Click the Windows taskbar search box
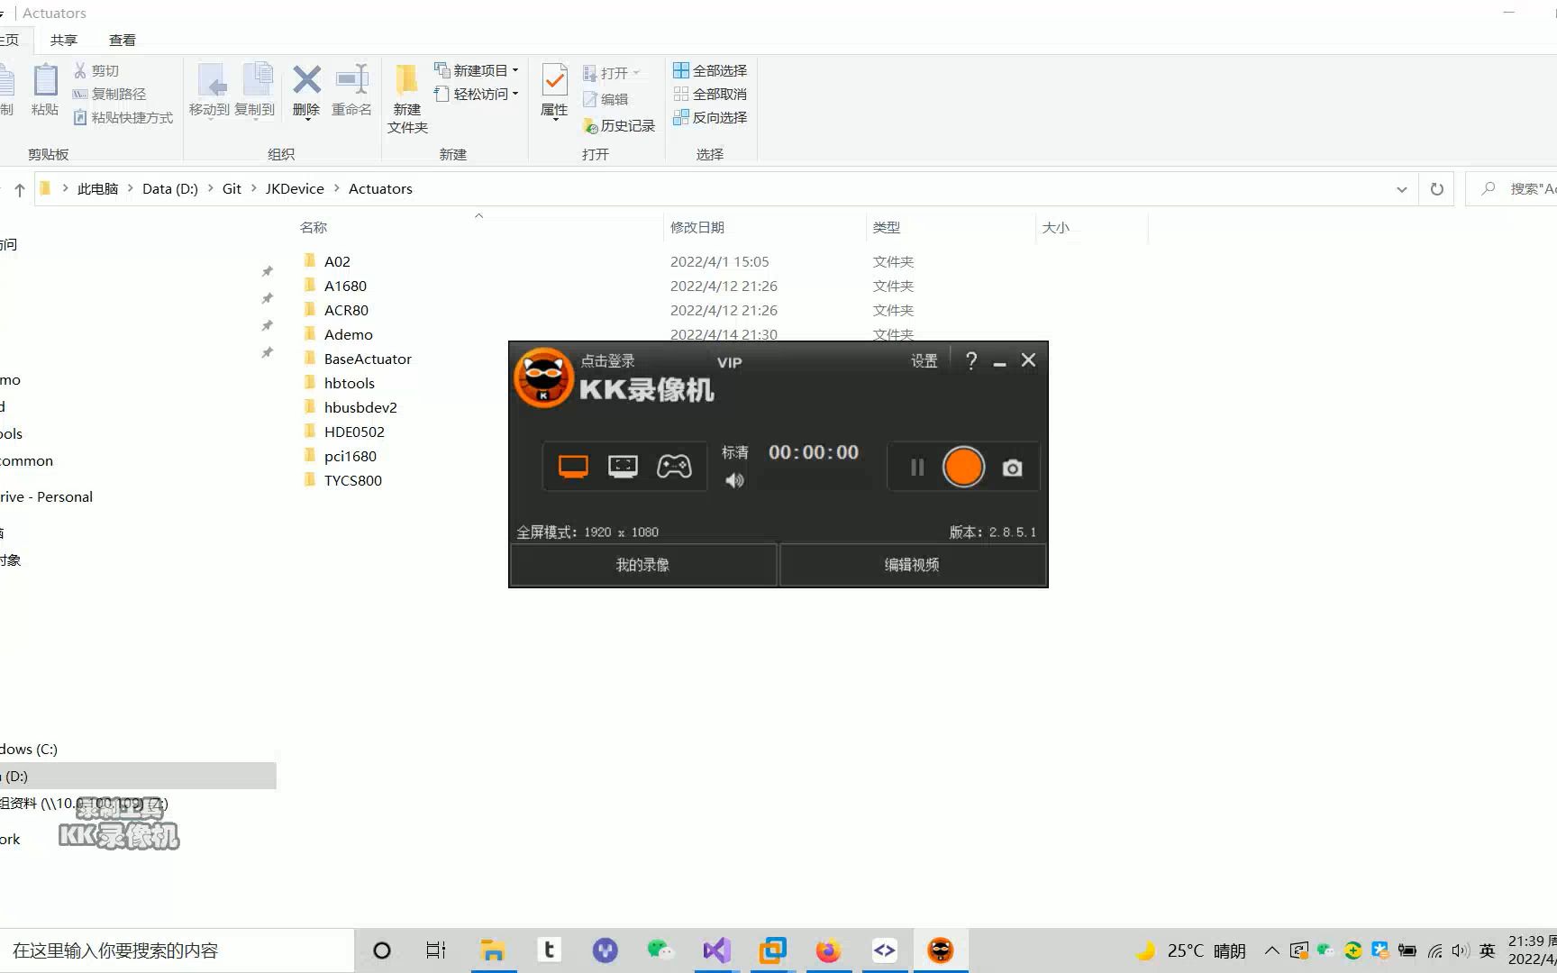Viewport: 1557px width, 973px height. tap(177, 950)
